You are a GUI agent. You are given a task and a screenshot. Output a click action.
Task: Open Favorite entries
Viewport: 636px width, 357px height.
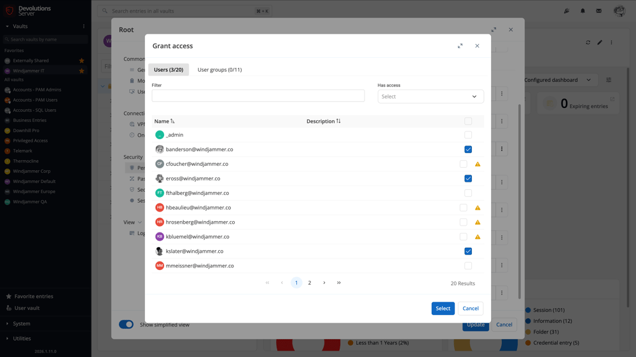[34, 296]
